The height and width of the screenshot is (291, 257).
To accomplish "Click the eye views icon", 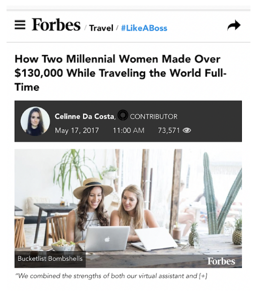I will (187, 131).
